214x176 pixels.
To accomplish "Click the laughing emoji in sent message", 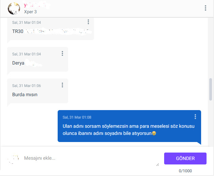I will [154, 133].
